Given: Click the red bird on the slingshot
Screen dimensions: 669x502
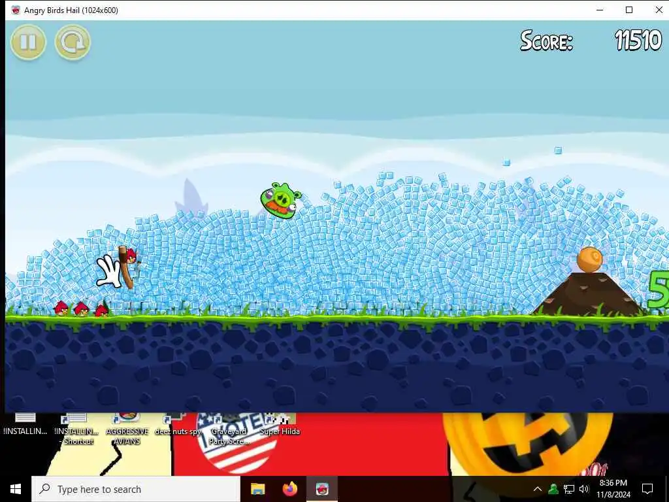Looking at the screenshot, I should (131, 256).
